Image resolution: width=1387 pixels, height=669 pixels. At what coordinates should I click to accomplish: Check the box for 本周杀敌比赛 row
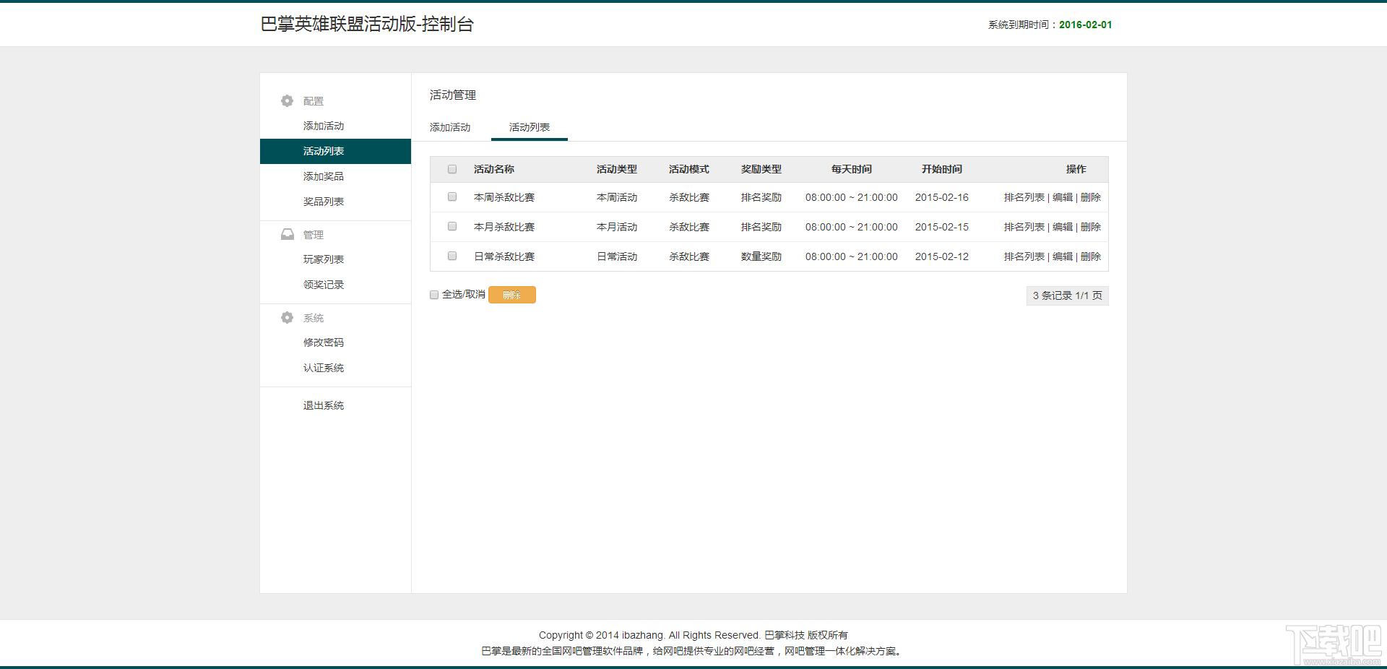point(452,197)
